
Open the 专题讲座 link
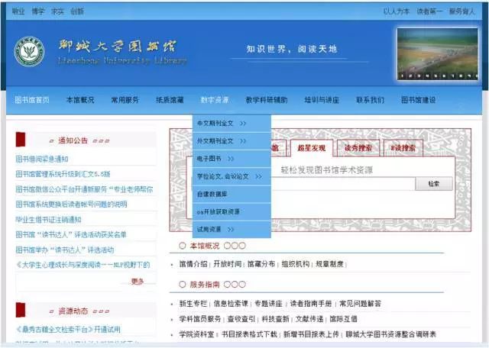point(268,304)
